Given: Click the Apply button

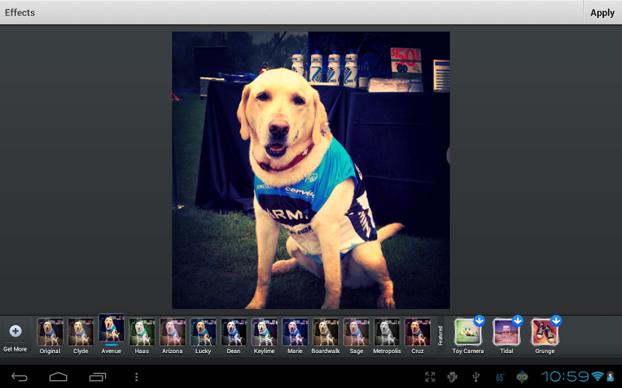Looking at the screenshot, I should (602, 12).
